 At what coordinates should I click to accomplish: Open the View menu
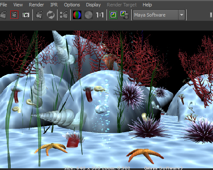(x=18, y=5)
